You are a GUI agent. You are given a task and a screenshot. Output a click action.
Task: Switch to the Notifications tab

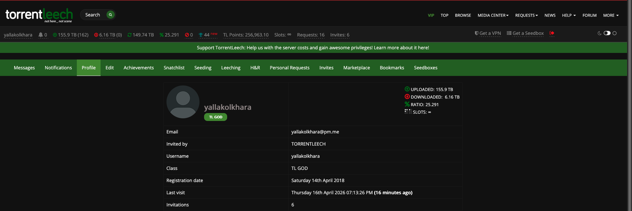coord(58,68)
